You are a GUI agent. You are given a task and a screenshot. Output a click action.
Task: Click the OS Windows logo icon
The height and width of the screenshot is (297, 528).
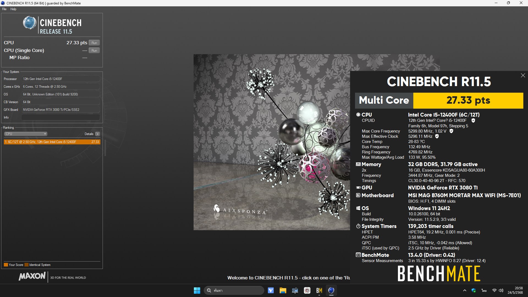tap(358, 208)
